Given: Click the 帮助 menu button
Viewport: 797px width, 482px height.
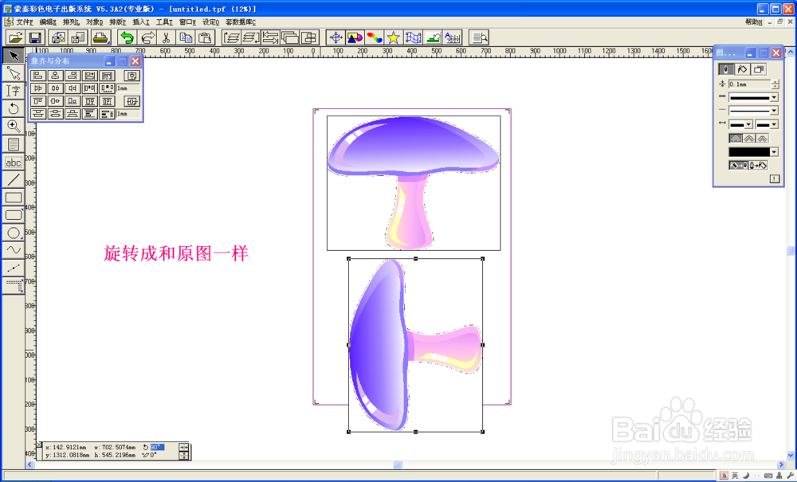Looking at the screenshot, I should [x=752, y=22].
